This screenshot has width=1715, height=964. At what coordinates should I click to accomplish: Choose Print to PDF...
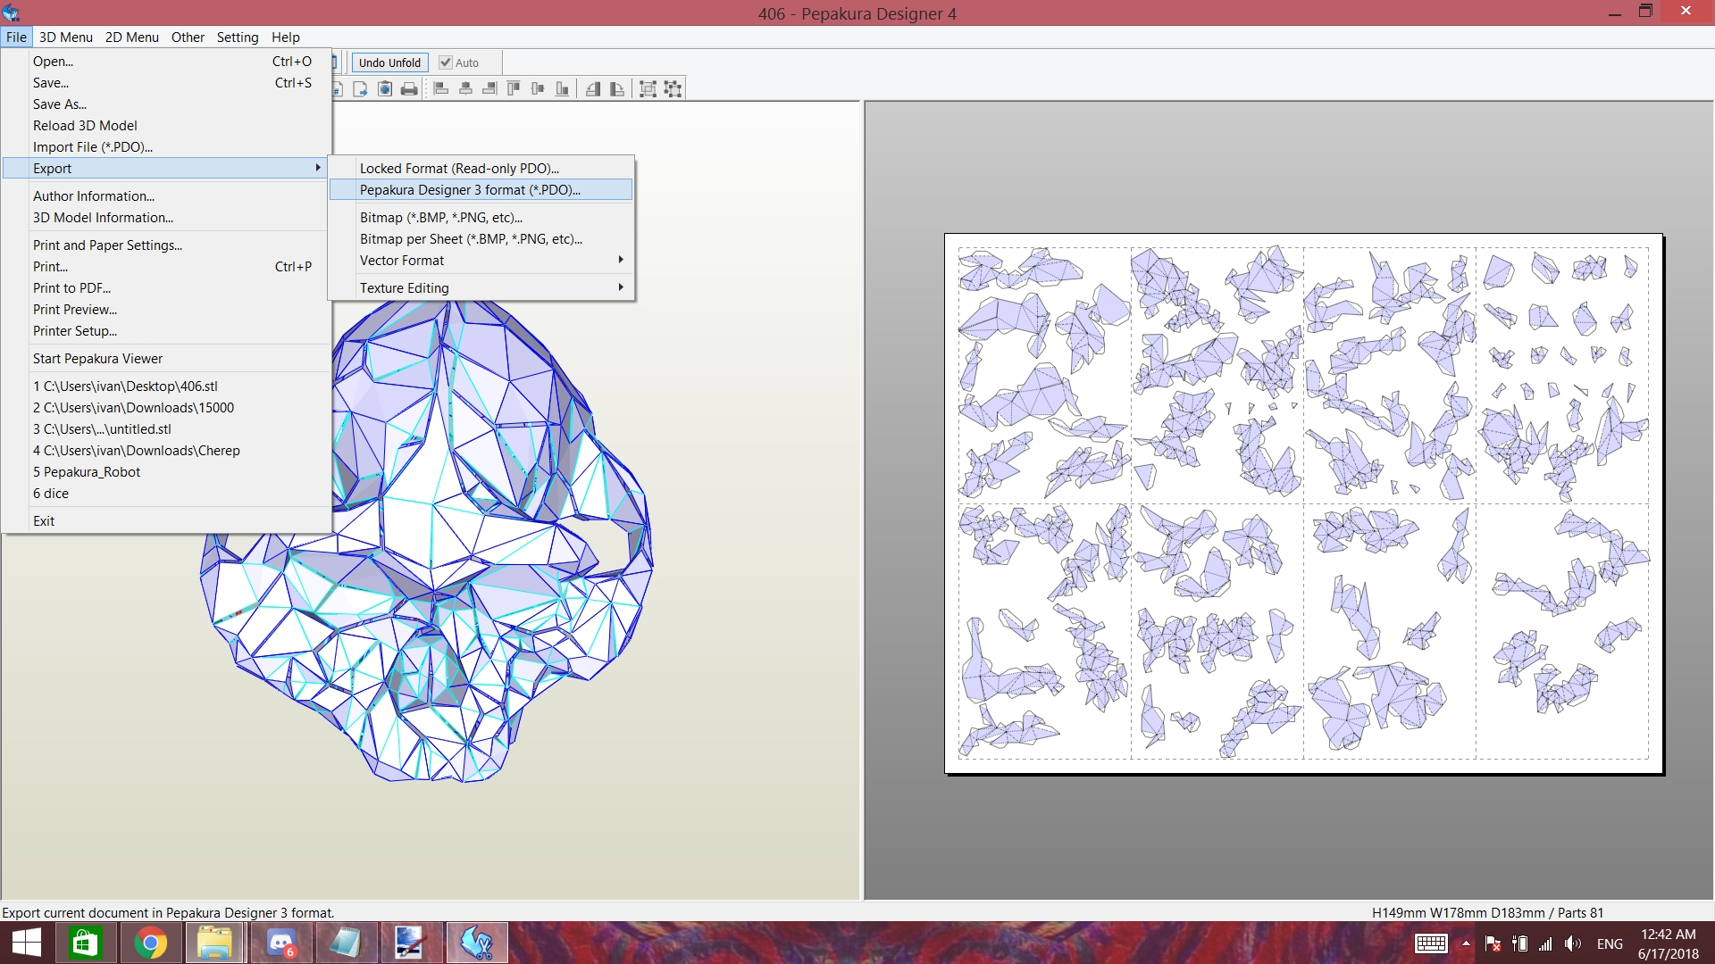coord(166,287)
